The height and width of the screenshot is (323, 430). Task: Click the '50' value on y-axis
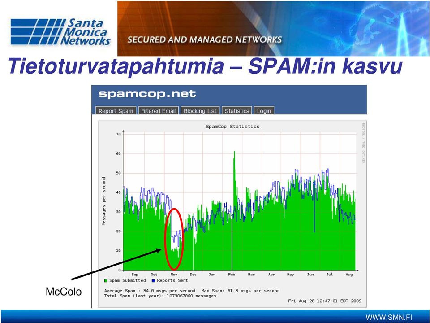pos(118,173)
